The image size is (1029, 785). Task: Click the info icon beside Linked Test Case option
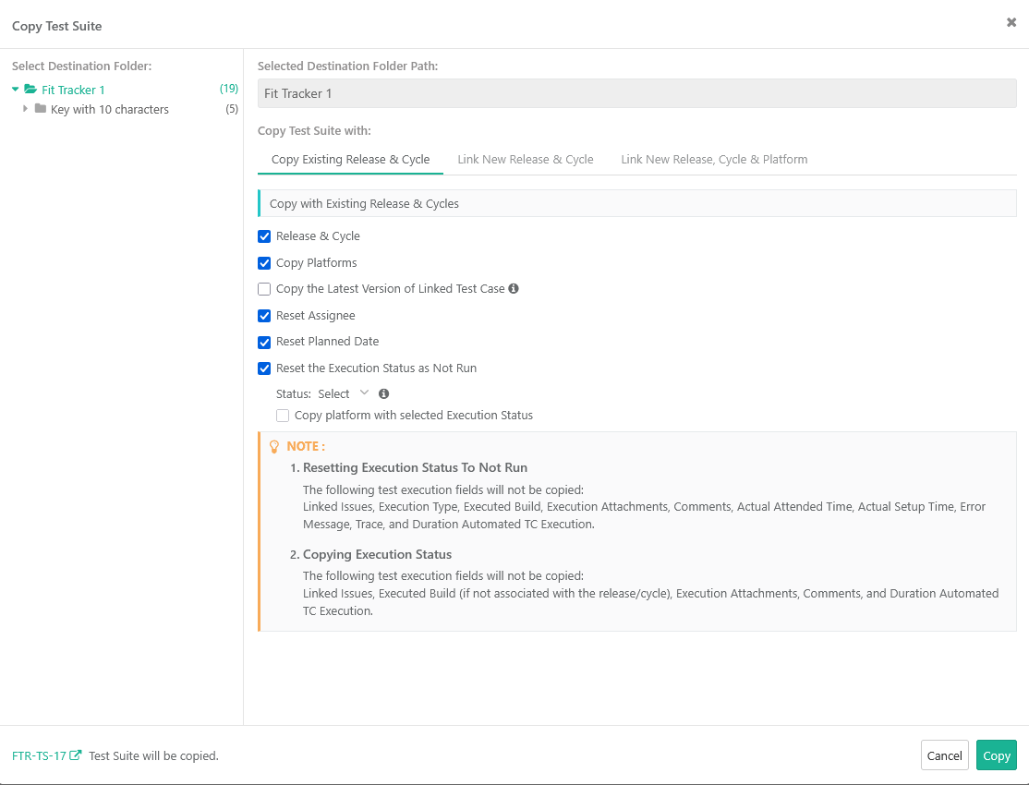coord(514,289)
